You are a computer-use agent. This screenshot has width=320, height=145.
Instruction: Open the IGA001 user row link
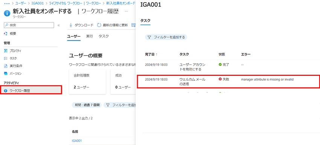(x=77, y=140)
